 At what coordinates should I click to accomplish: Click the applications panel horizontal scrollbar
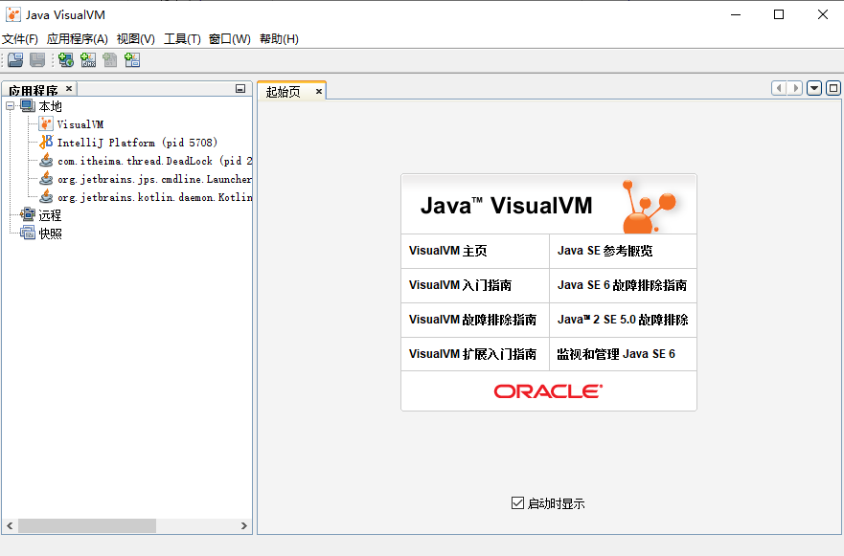[x=86, y=525]
